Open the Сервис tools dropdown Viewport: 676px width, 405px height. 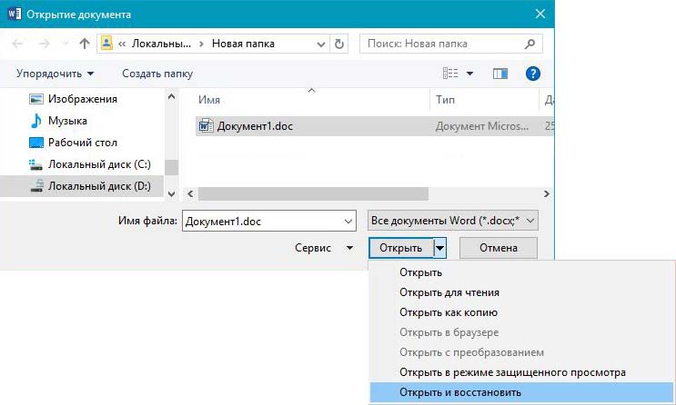click(x=325, y=248)
